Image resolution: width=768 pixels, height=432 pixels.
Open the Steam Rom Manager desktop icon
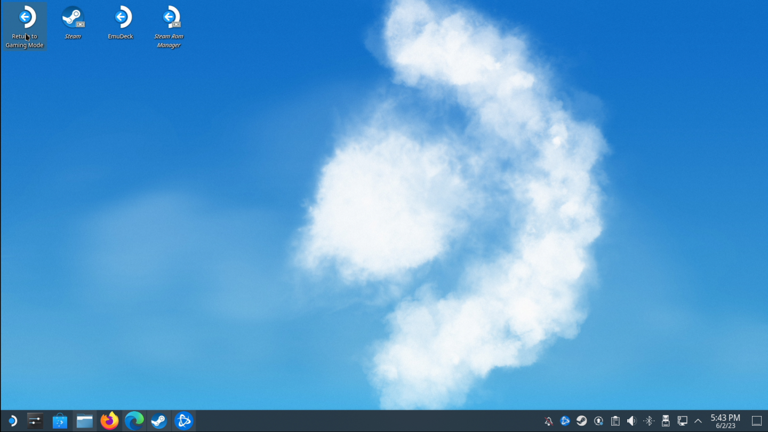[x=169, y=27]
